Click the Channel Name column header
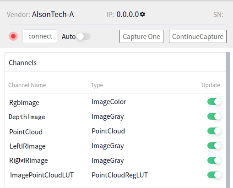This screenshot has height=188, width=233. click(27, 85)
